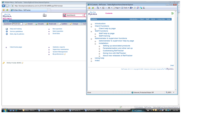Click edit pencil beside Shirley Forster (MAIN)
Screen dimensions: 211x118
pyautogui.click(x=23, y=63)
